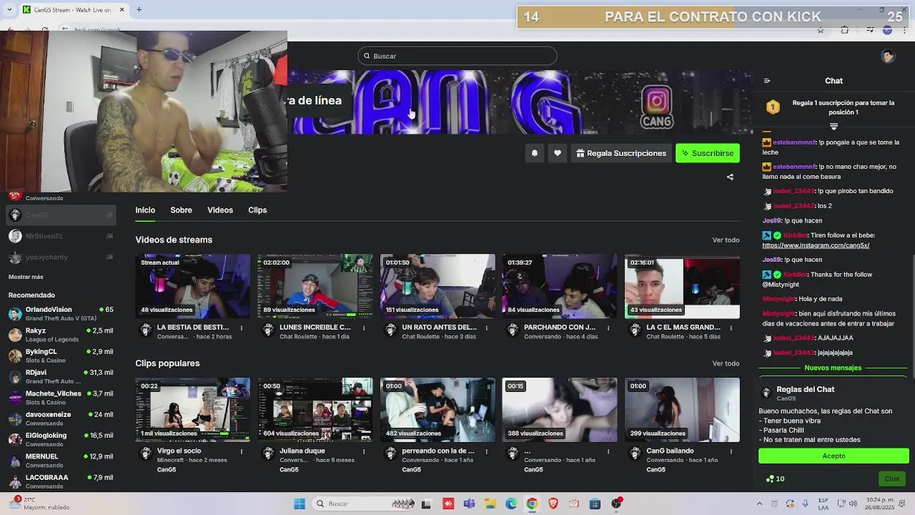Follow the channel with the heart icon
The width and height of the screenshot is (915, 515).
558,153
